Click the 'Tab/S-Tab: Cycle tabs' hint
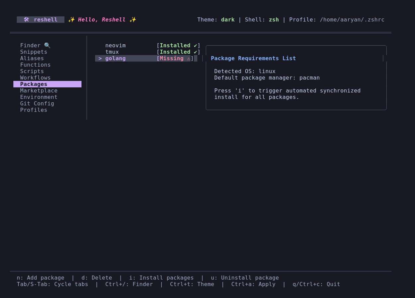This screenshot has height=298, width=415. pyautogui.click(x=52, y=284)
